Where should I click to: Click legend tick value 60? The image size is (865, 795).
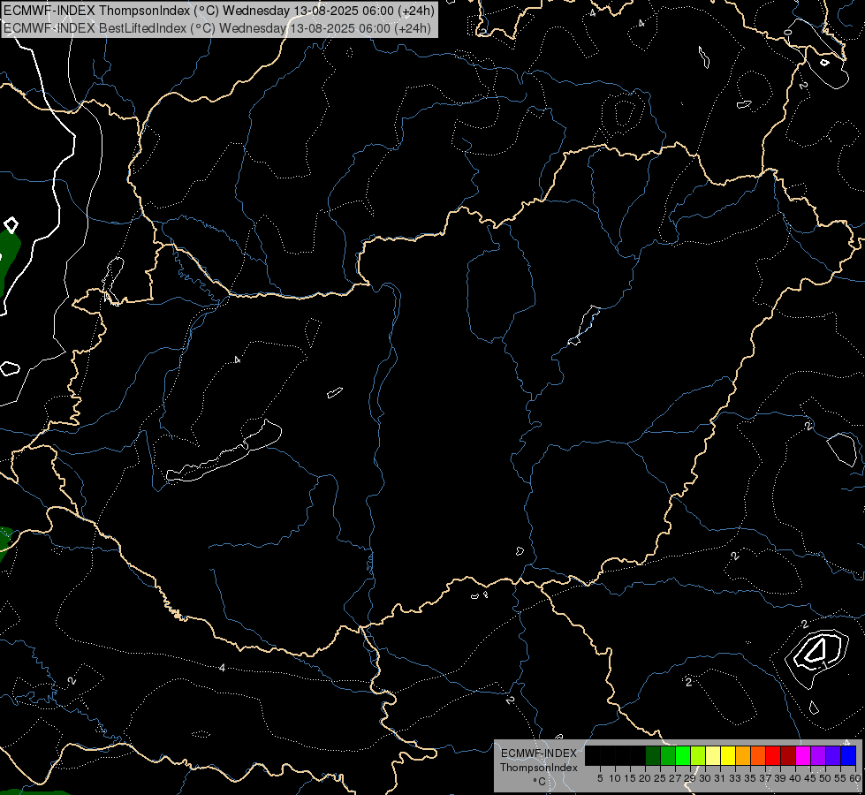[855, 778]
